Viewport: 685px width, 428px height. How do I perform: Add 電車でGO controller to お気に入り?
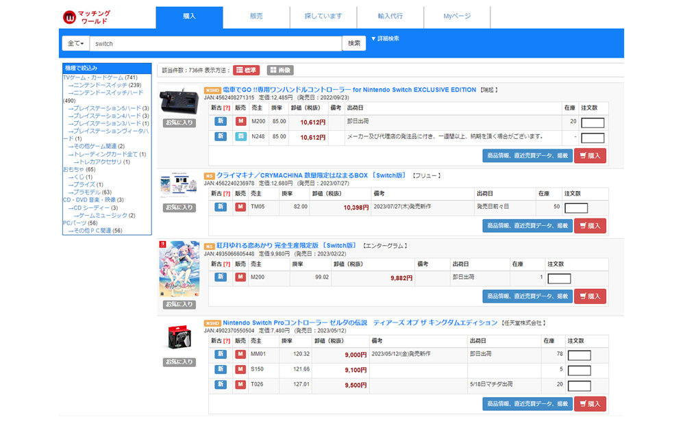(x=179, y=123)
